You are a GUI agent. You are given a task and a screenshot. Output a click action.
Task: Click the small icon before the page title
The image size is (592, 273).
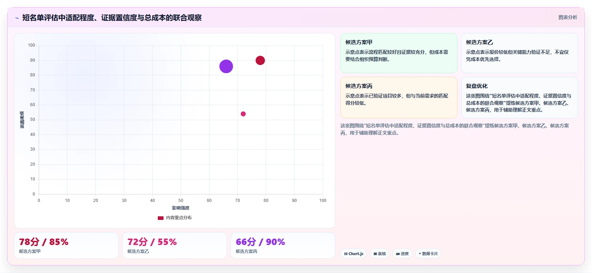click(17, 18)
